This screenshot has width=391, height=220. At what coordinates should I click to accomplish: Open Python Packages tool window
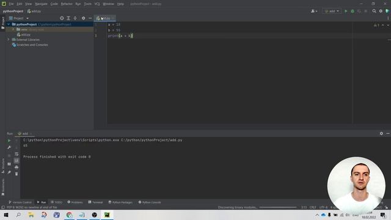click(120, 202)
